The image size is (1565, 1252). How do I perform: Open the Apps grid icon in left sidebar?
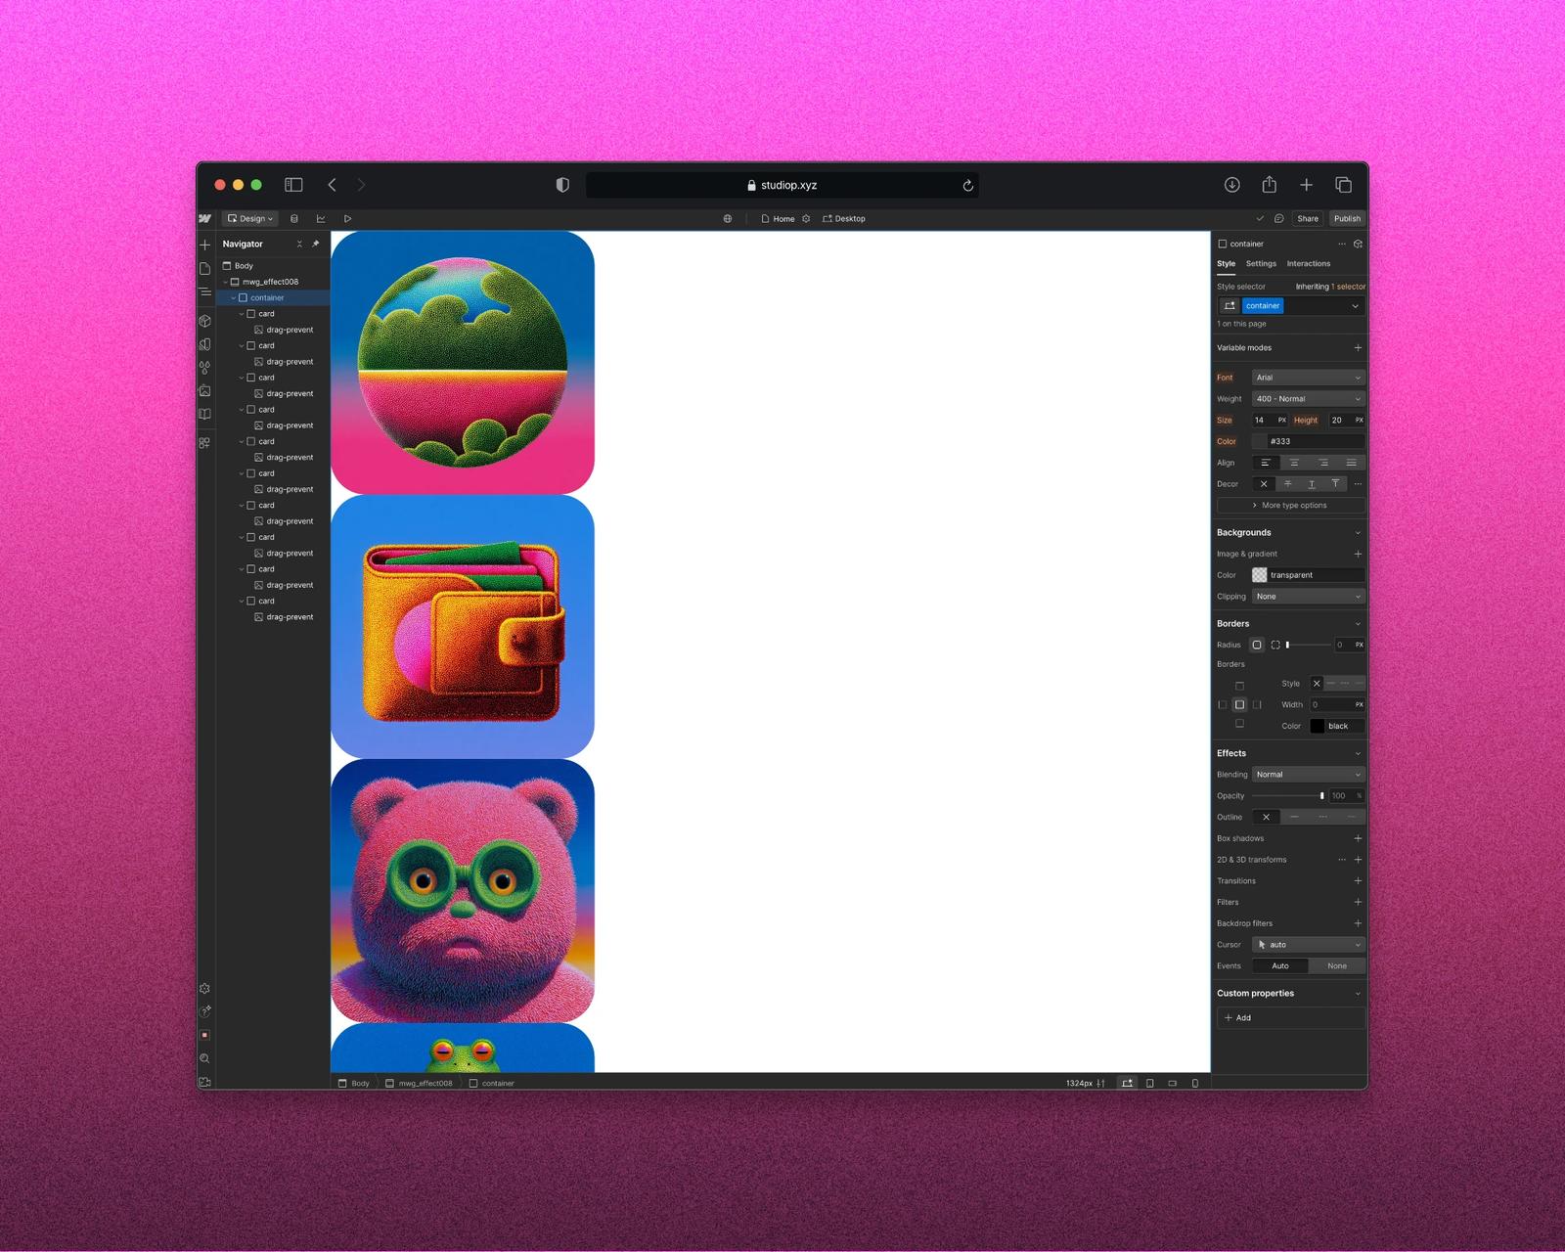coord(204,443)
